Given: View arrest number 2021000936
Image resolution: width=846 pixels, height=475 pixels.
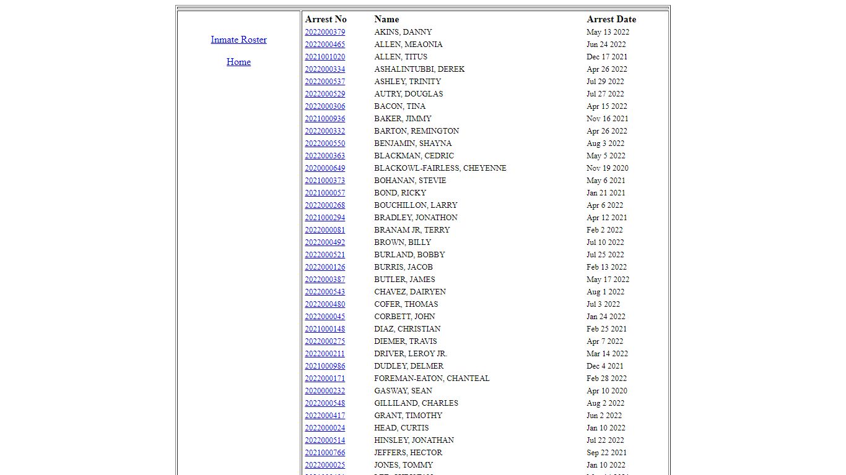Looking at the screenshot, I should point(325,119).
